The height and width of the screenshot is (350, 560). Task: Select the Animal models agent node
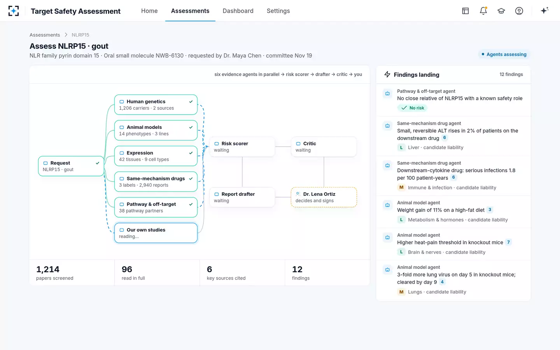click(156, 130)
